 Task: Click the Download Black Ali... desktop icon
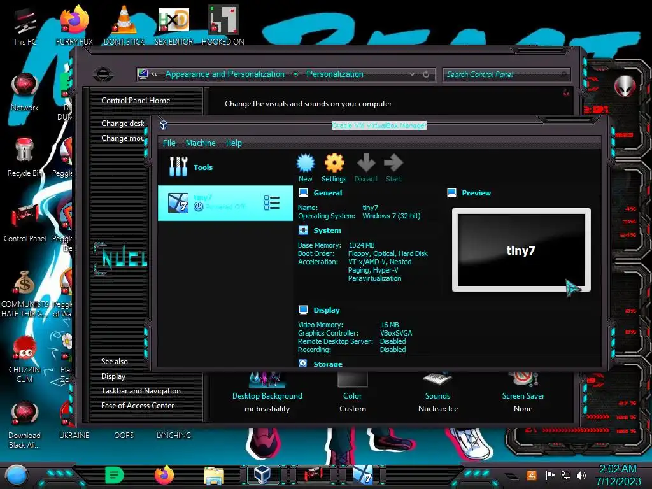click(x=25, y=425)
